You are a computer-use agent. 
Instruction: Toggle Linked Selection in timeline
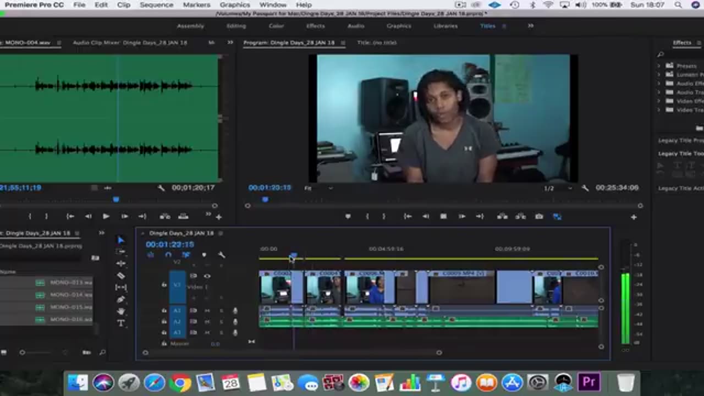(186, 255)
